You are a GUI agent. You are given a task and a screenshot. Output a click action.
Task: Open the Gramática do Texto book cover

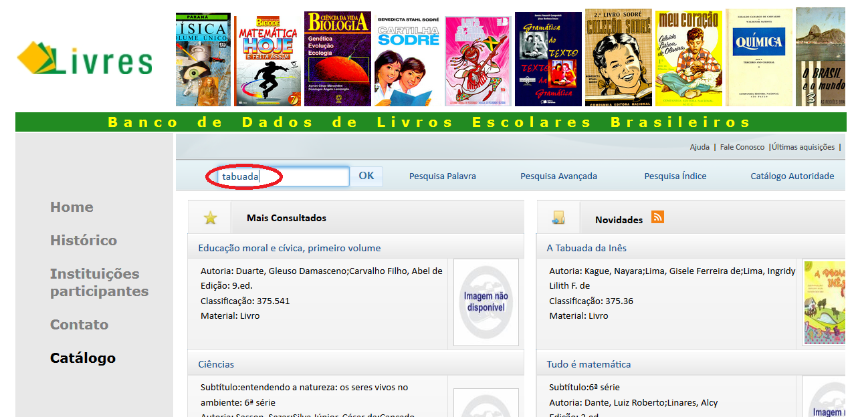pos(548,59)
